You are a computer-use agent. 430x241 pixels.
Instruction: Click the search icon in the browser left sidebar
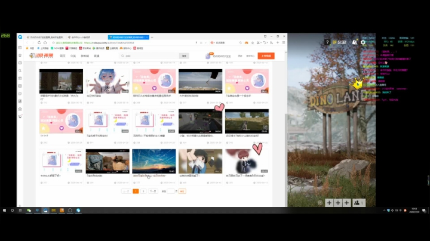pyautogui.click(x=20, y=70)
